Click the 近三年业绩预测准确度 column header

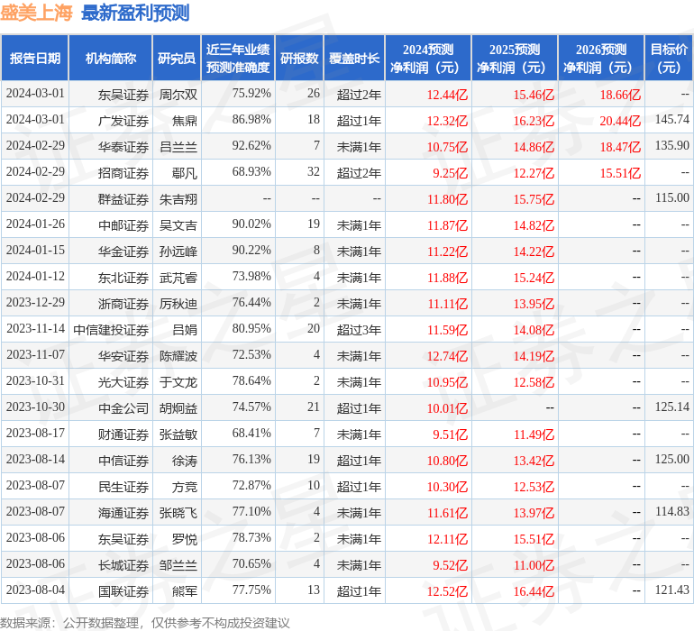238,58
